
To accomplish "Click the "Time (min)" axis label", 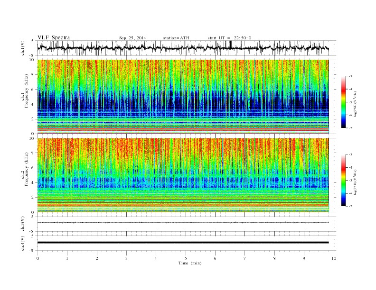I will pyautogui.click(x=190, y=263).
